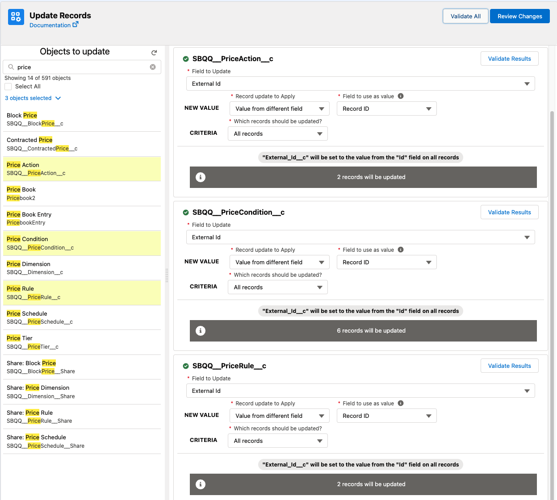Toggle the Select All checkbox

tap(8, 87)
